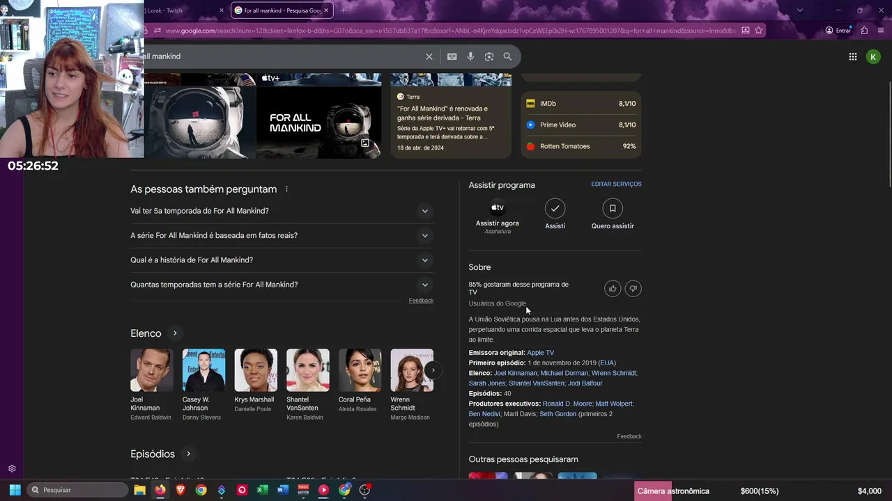The width and height of the screenshot is (892, 501).
Task: Select Wrenn Schmidt cast photo
Action: click(412, 370)
